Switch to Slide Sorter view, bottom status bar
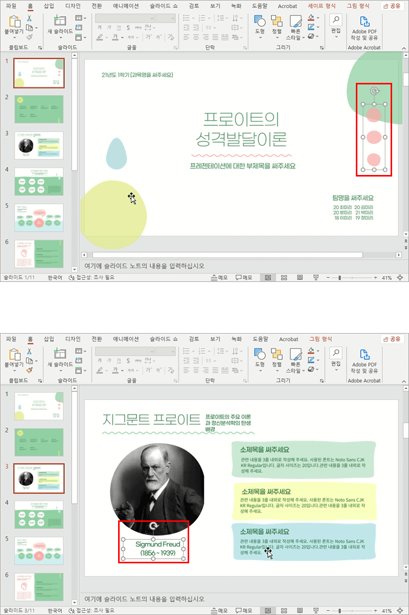Screen dimensions: 409x615 point(284,610)
